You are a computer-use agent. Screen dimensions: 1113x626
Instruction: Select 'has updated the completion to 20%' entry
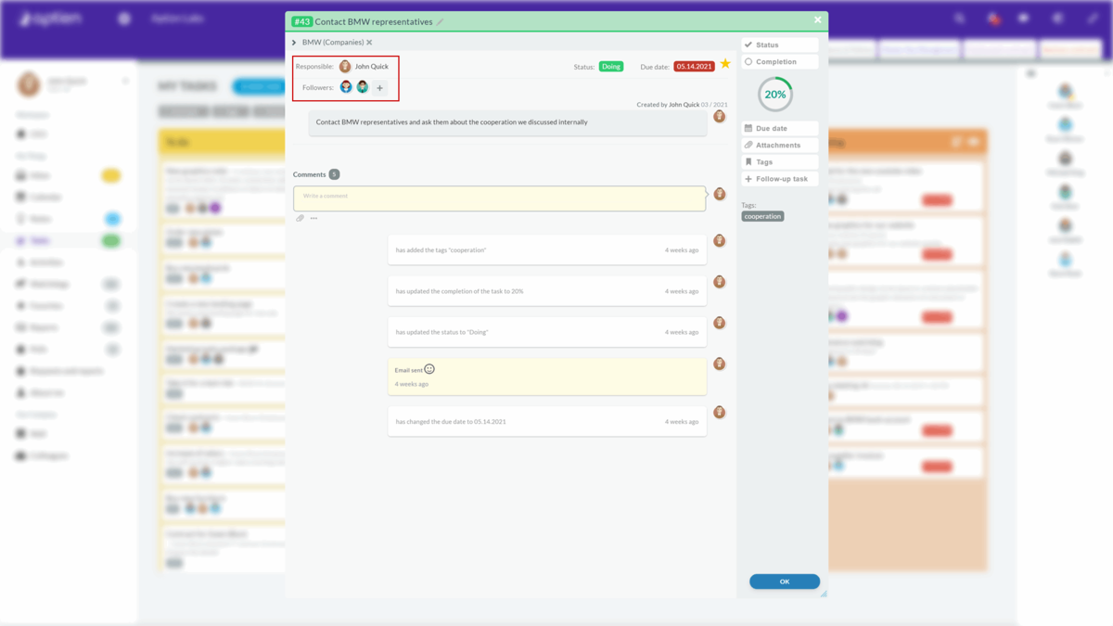tap(547, 291)
